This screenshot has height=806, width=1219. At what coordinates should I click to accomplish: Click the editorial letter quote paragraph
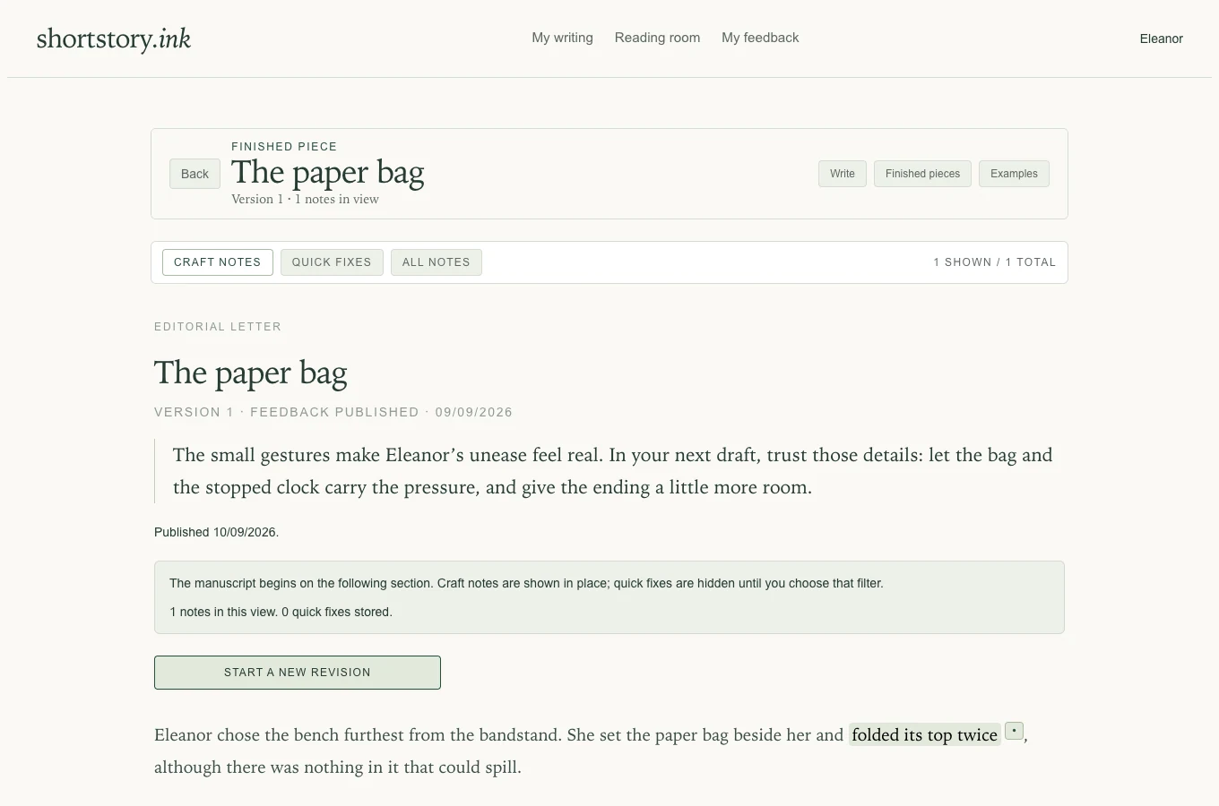pyautogui.click(x=609, y=471)
